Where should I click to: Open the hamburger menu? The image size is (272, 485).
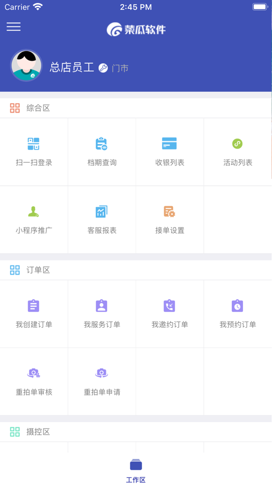pyautogui.click(x=14, y=27)
